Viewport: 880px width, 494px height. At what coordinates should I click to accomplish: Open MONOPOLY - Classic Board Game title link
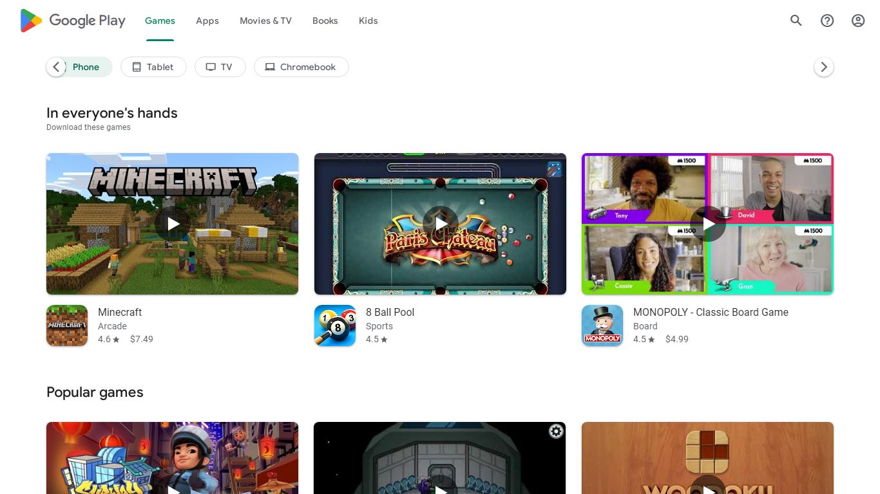pyautogui.click(x=711, y=312)
